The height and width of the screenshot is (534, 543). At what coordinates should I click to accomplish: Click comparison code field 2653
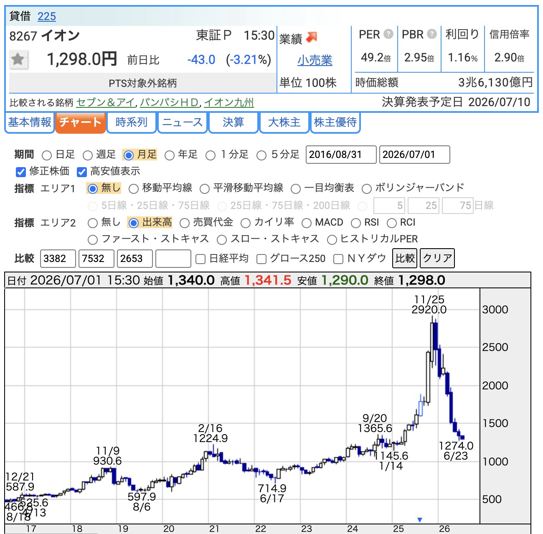click(x=135, y=259)
